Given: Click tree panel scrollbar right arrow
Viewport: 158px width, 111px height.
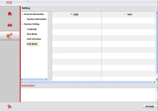Looking at the screenshot, I should [46, 79].
